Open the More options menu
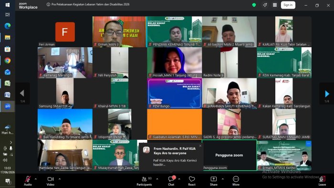Image resolution: width=334 pixels, height=188 pixels. point(236,181)
